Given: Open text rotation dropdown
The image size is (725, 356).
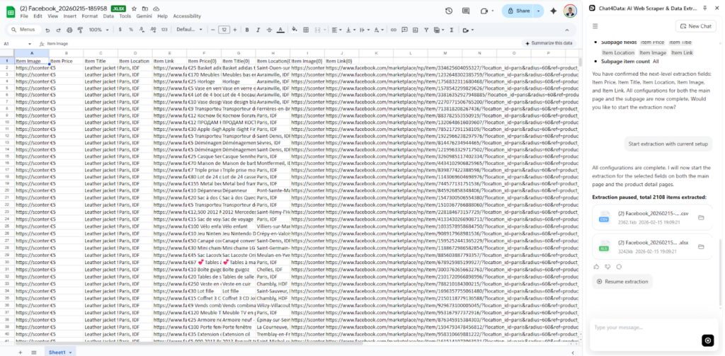Looking at the screenshot, I should pos(378,30).
